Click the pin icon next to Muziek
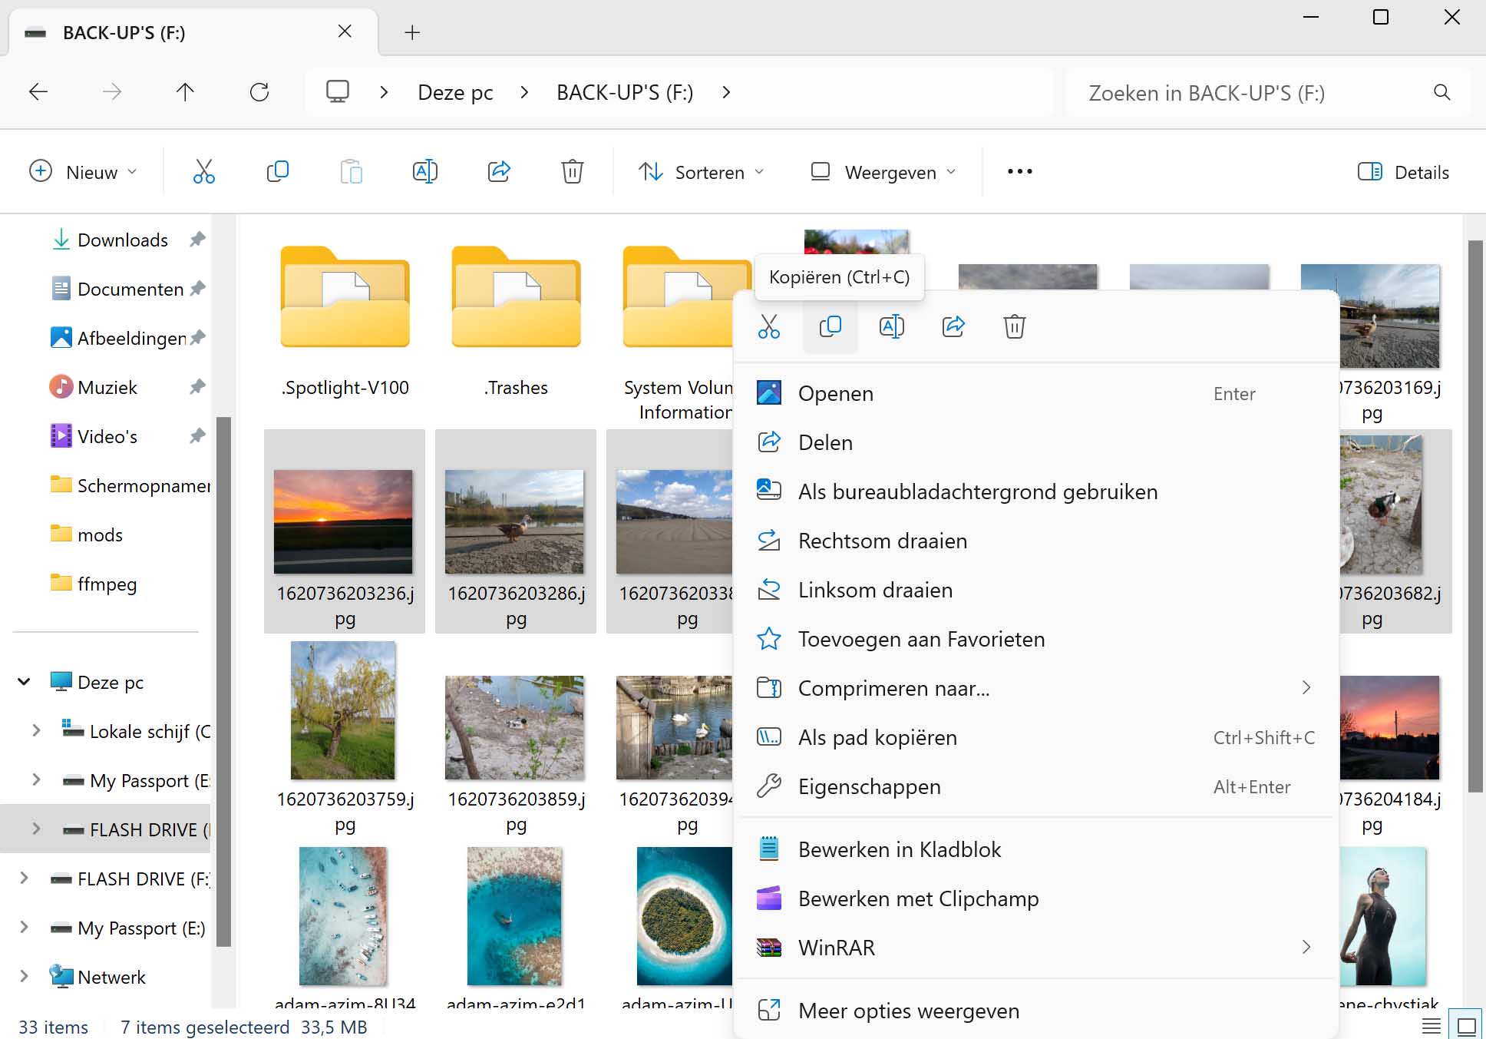The width and height of the screenshot is (1486, 1039). 197,387
